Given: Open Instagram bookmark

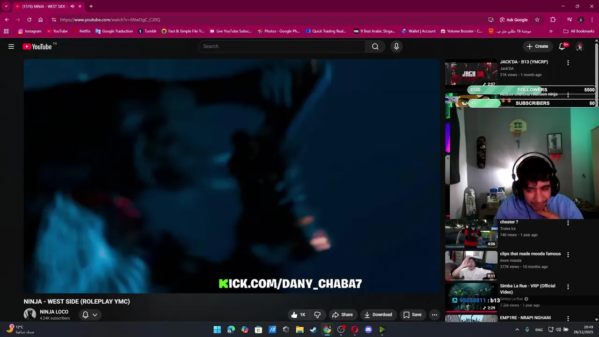Looking at the screenshot, I should [29, 31].
